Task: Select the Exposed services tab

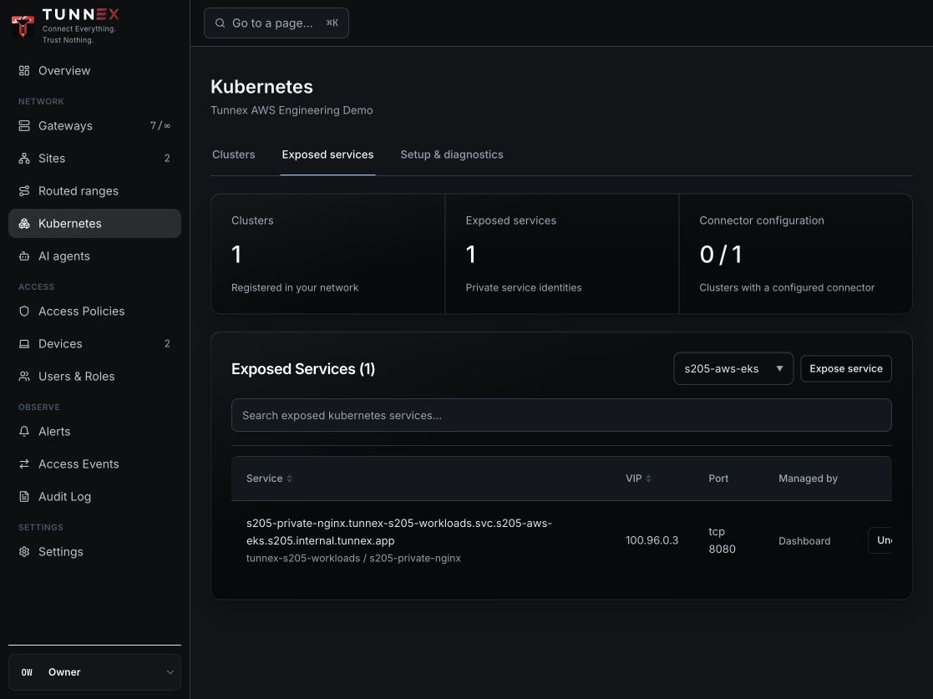Action: click(x=328, y=154)
